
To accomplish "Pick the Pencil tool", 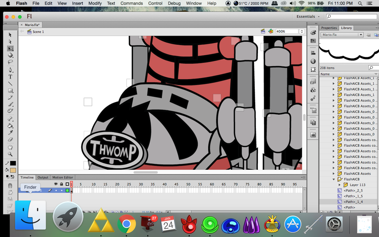I will (x=10, y=98).
